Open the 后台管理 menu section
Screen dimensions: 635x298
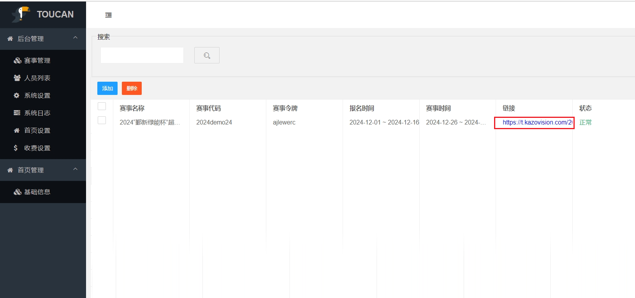(31, 39)
